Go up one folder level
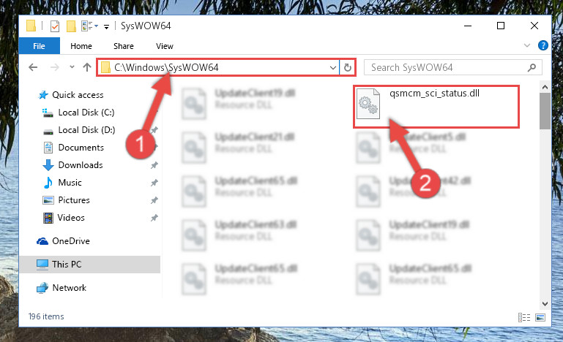The height and width of the screenshot is (342, 563). (87, 67)
